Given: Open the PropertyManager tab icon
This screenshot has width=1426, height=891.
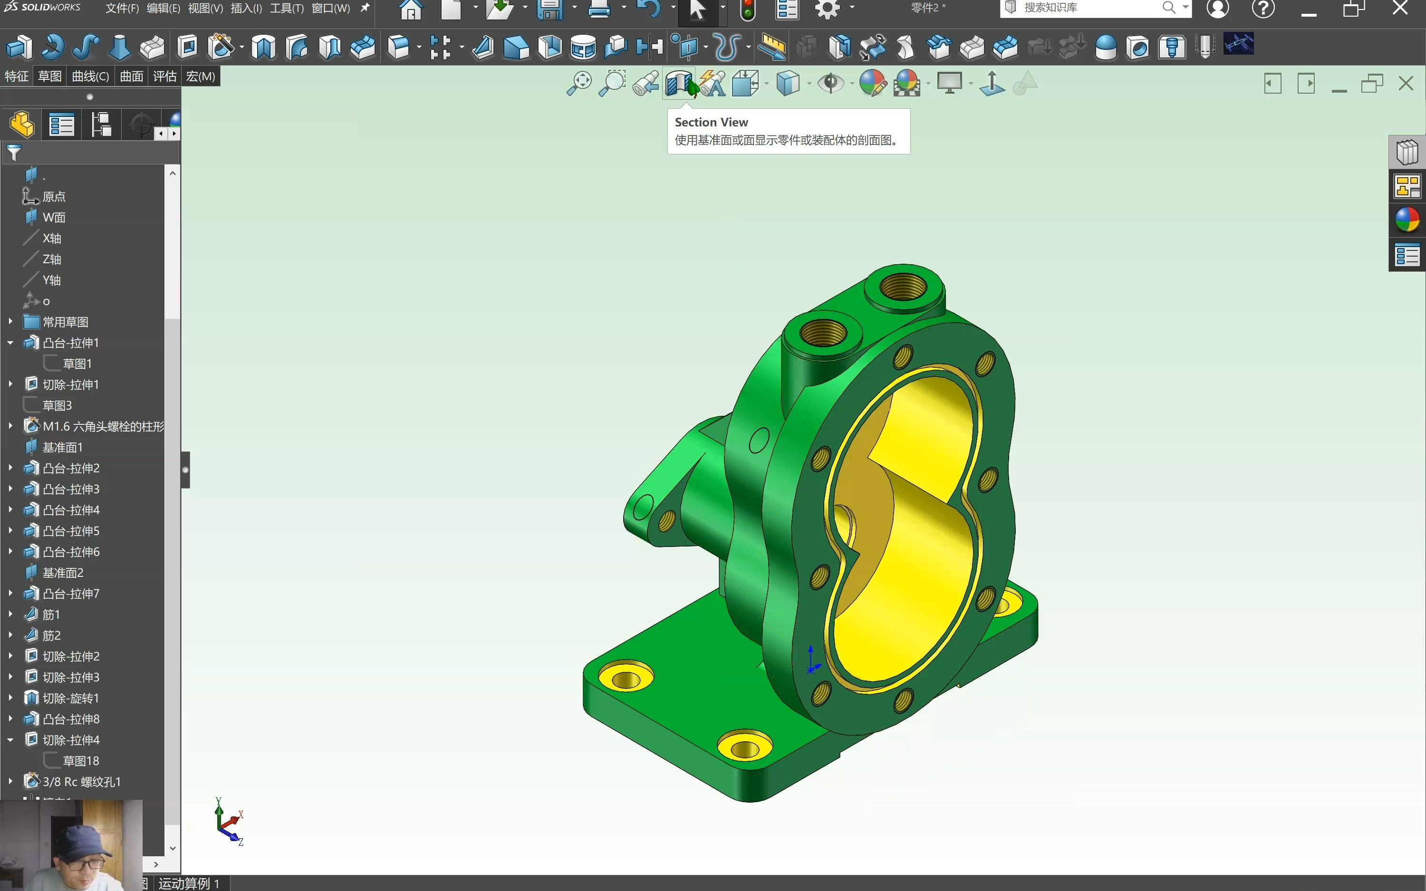Looking at the screenshot, I should 61,125.
